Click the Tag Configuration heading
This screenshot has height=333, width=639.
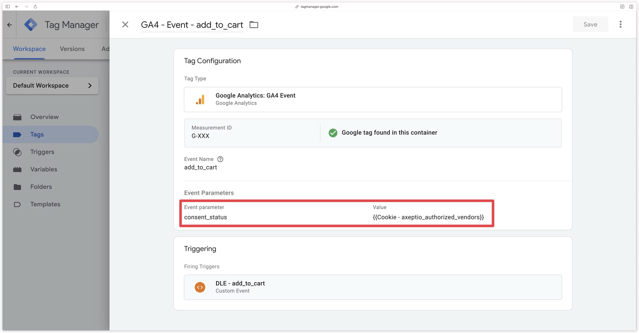pos(212,61)
